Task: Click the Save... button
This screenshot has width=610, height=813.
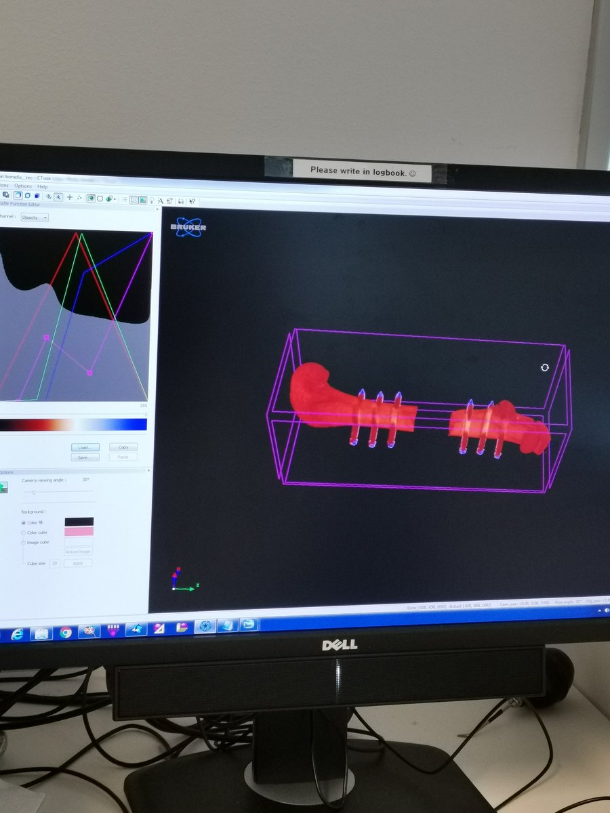Action: pyautogui.click(x=85, y=457)
